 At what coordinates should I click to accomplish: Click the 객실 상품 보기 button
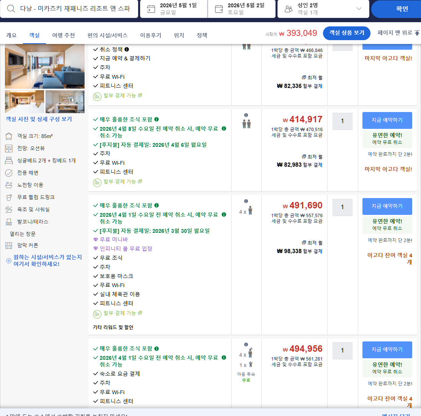tap(347, 33)
